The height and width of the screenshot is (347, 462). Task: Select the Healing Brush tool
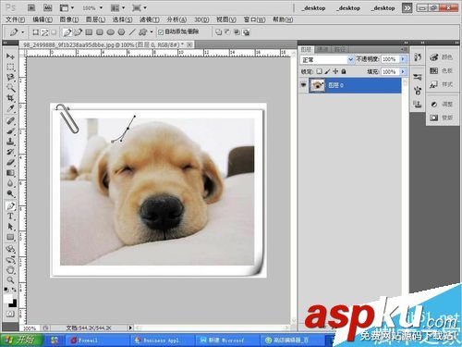[10, 120]
